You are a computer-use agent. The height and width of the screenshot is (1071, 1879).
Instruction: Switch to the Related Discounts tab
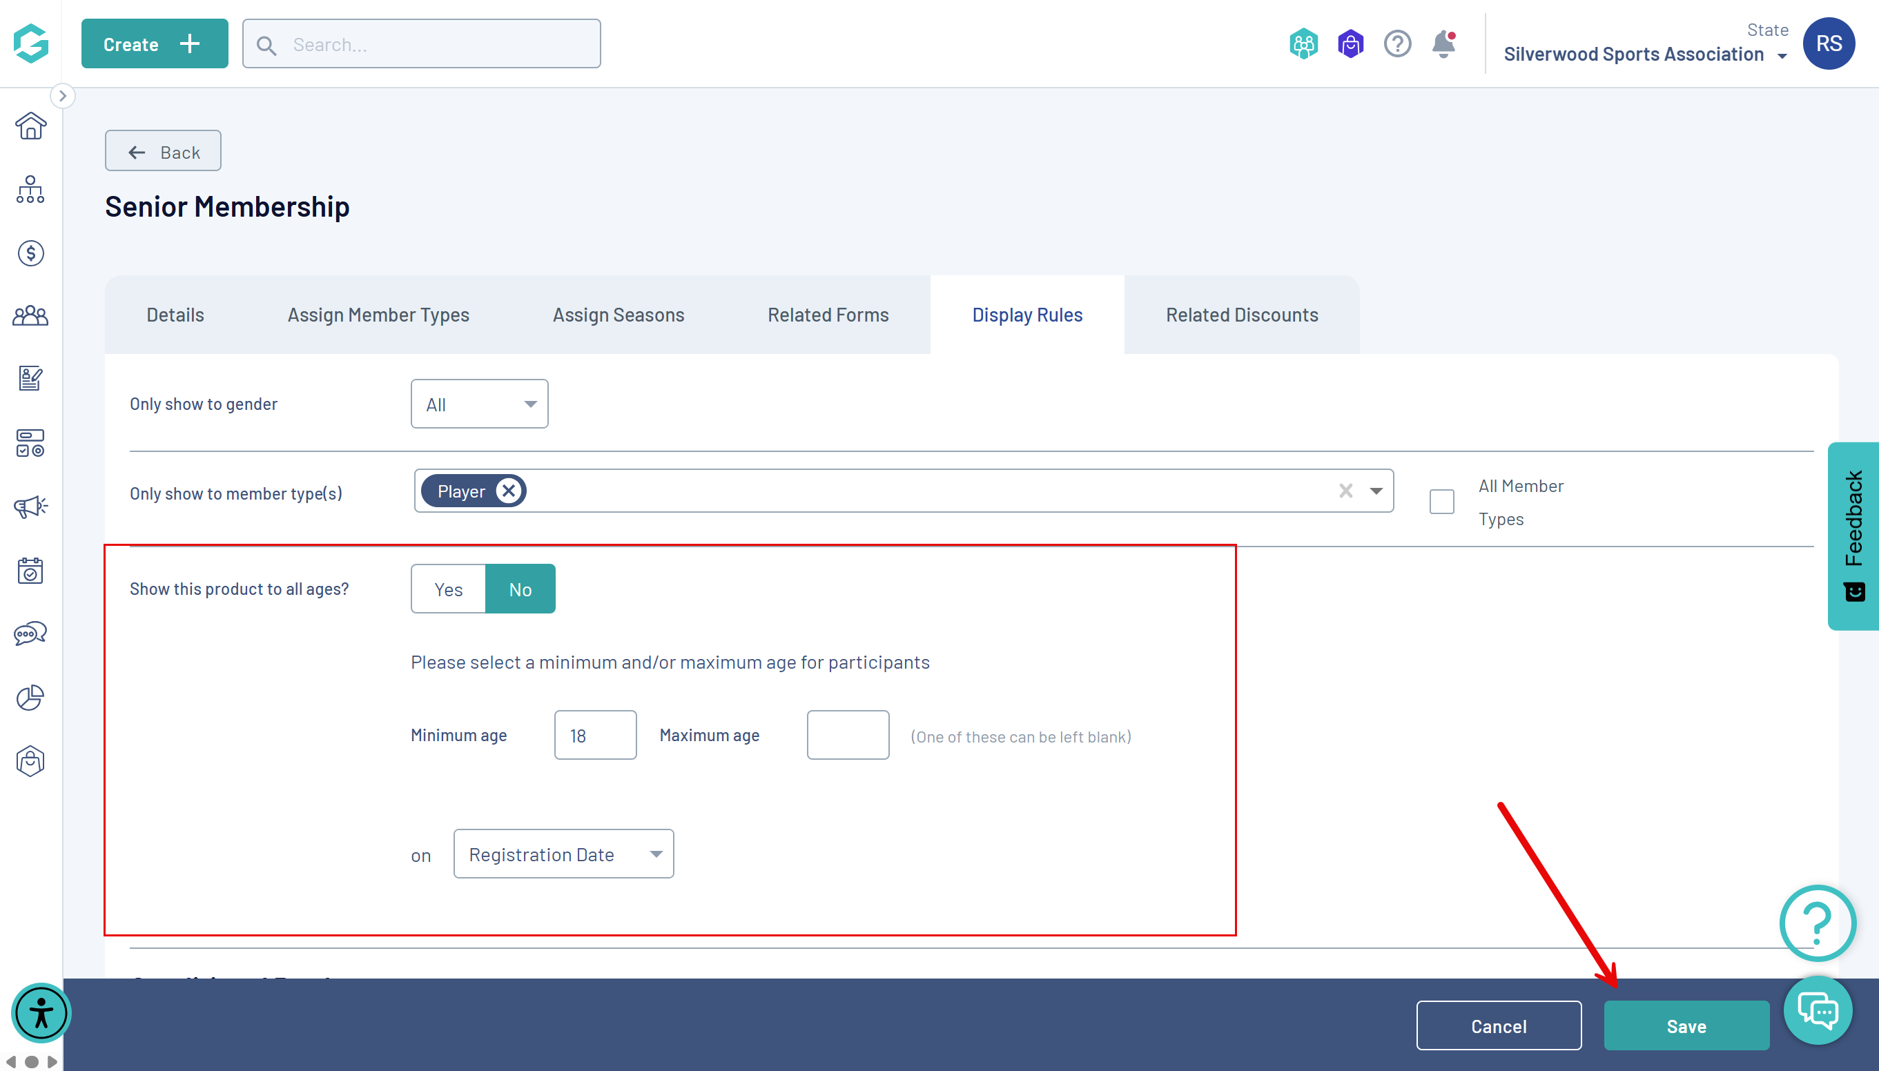1241,315
